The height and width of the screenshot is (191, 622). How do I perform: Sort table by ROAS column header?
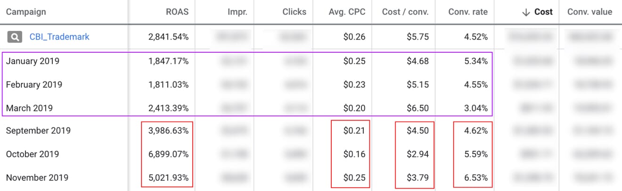177,12
